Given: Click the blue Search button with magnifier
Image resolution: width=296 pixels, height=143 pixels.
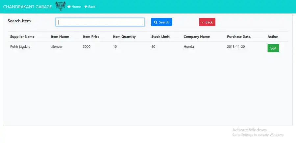Looking at the screenshot, I should click(x=161, y=22).
